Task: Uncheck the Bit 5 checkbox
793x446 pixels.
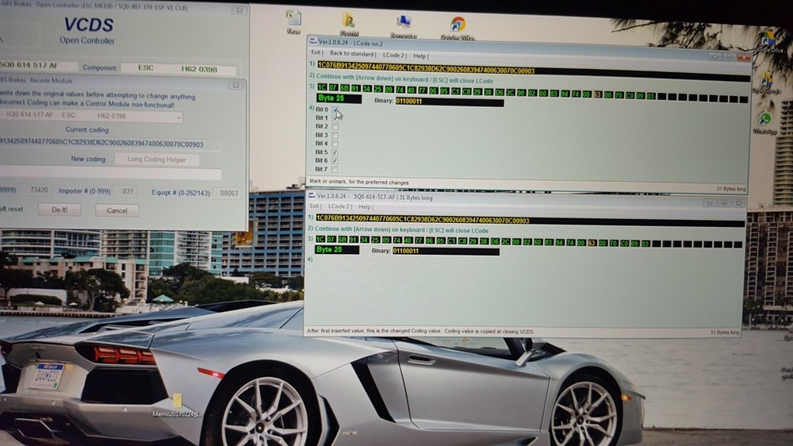Action: point(335,152)
